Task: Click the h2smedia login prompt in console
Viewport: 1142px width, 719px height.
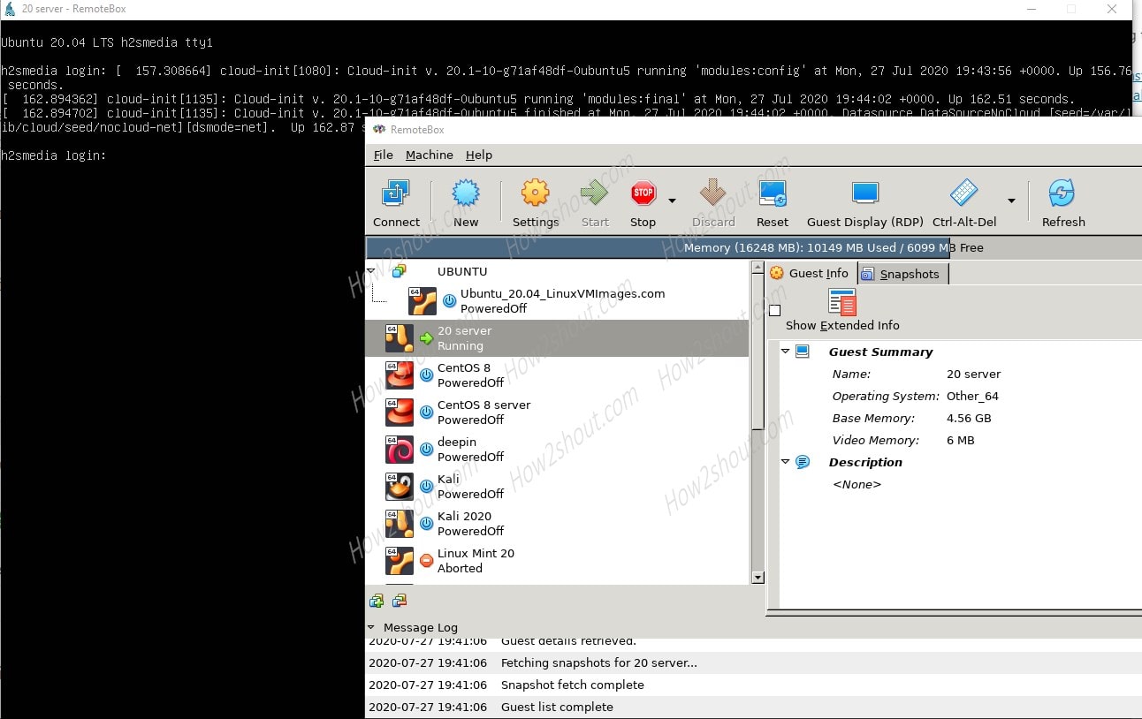Action: coord(54,155)
